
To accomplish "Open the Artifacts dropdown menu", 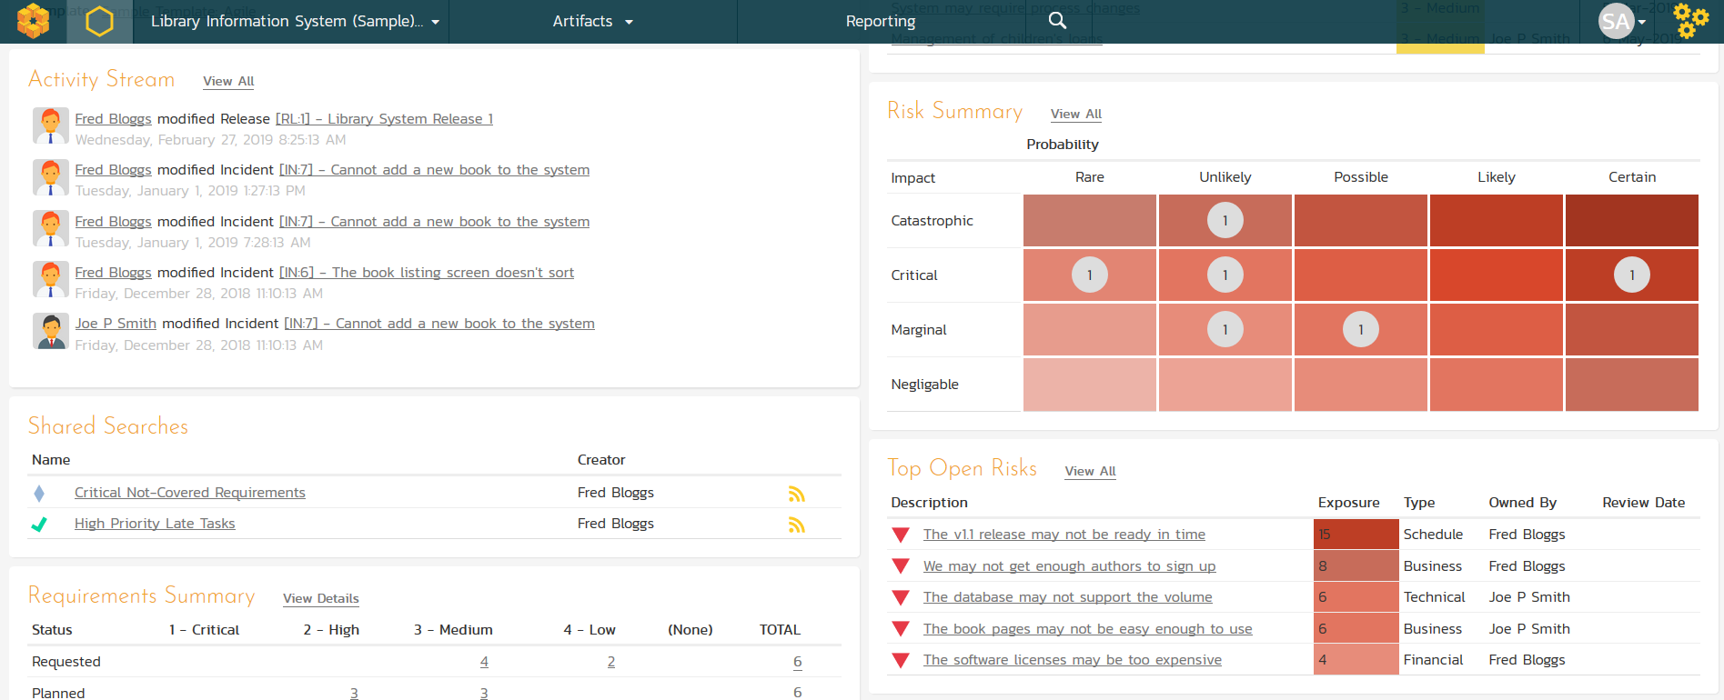I will (x=592, y=21).
